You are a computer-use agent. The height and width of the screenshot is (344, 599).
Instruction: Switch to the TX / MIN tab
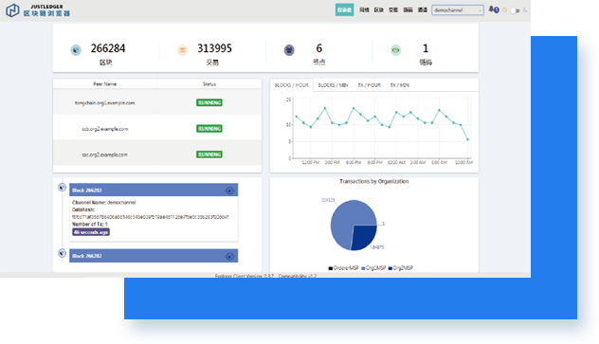tap(400, 85)
